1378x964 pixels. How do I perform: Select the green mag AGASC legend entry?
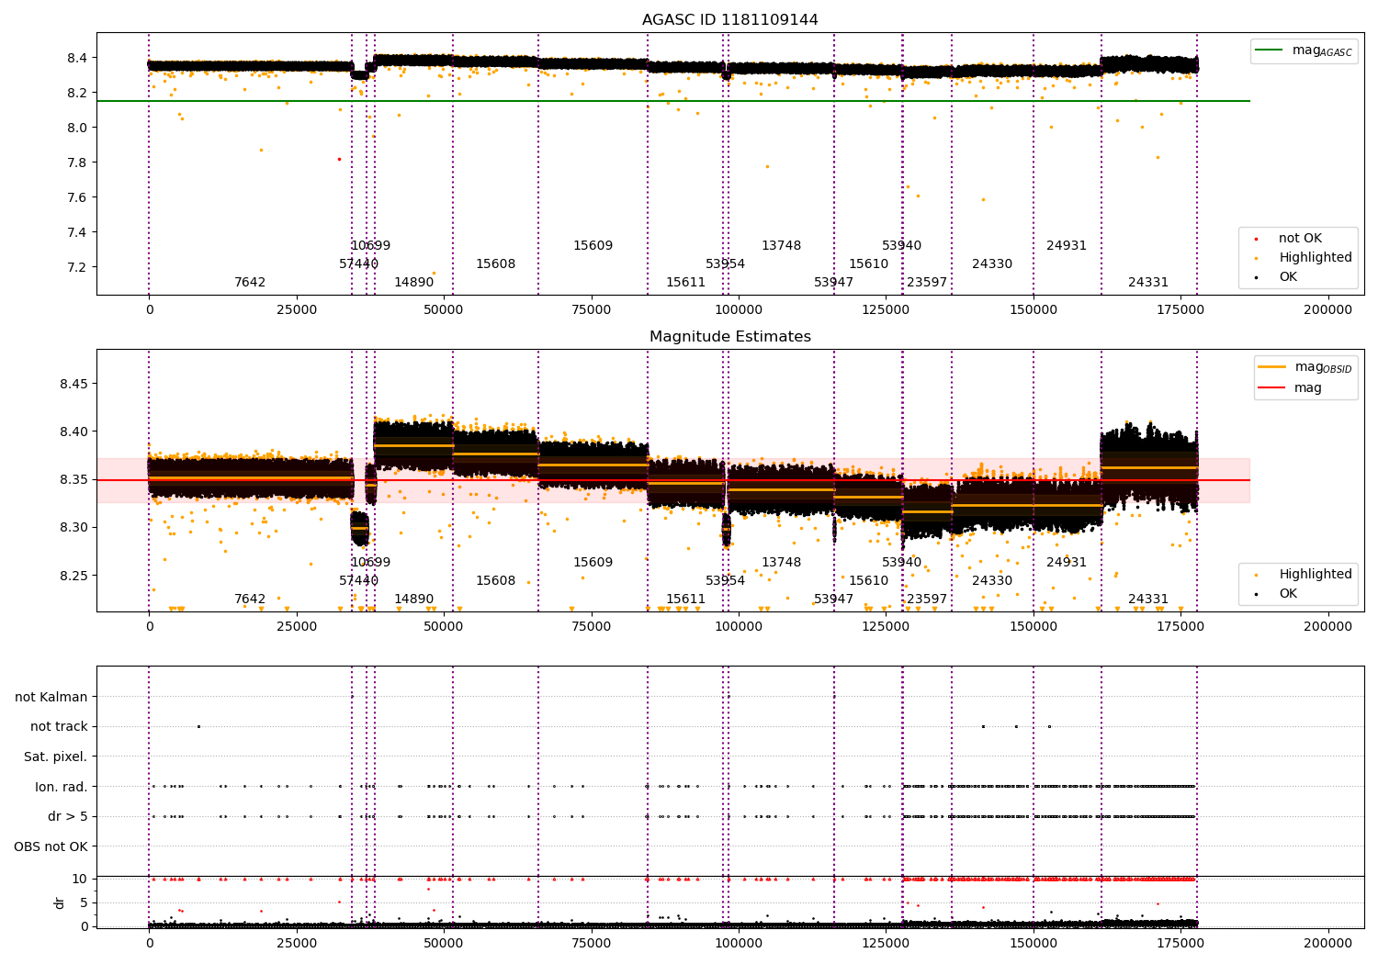click(x=1304, y=50)
